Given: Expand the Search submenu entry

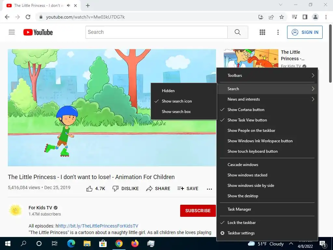Looking at the screenshot, I should click(267, 89).
